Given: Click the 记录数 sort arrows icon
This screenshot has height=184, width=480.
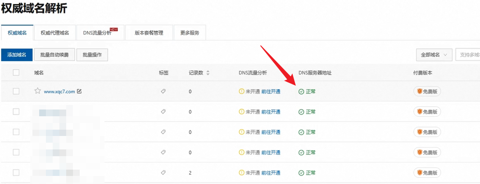Looking at the screenshot, I should point(208,73).
